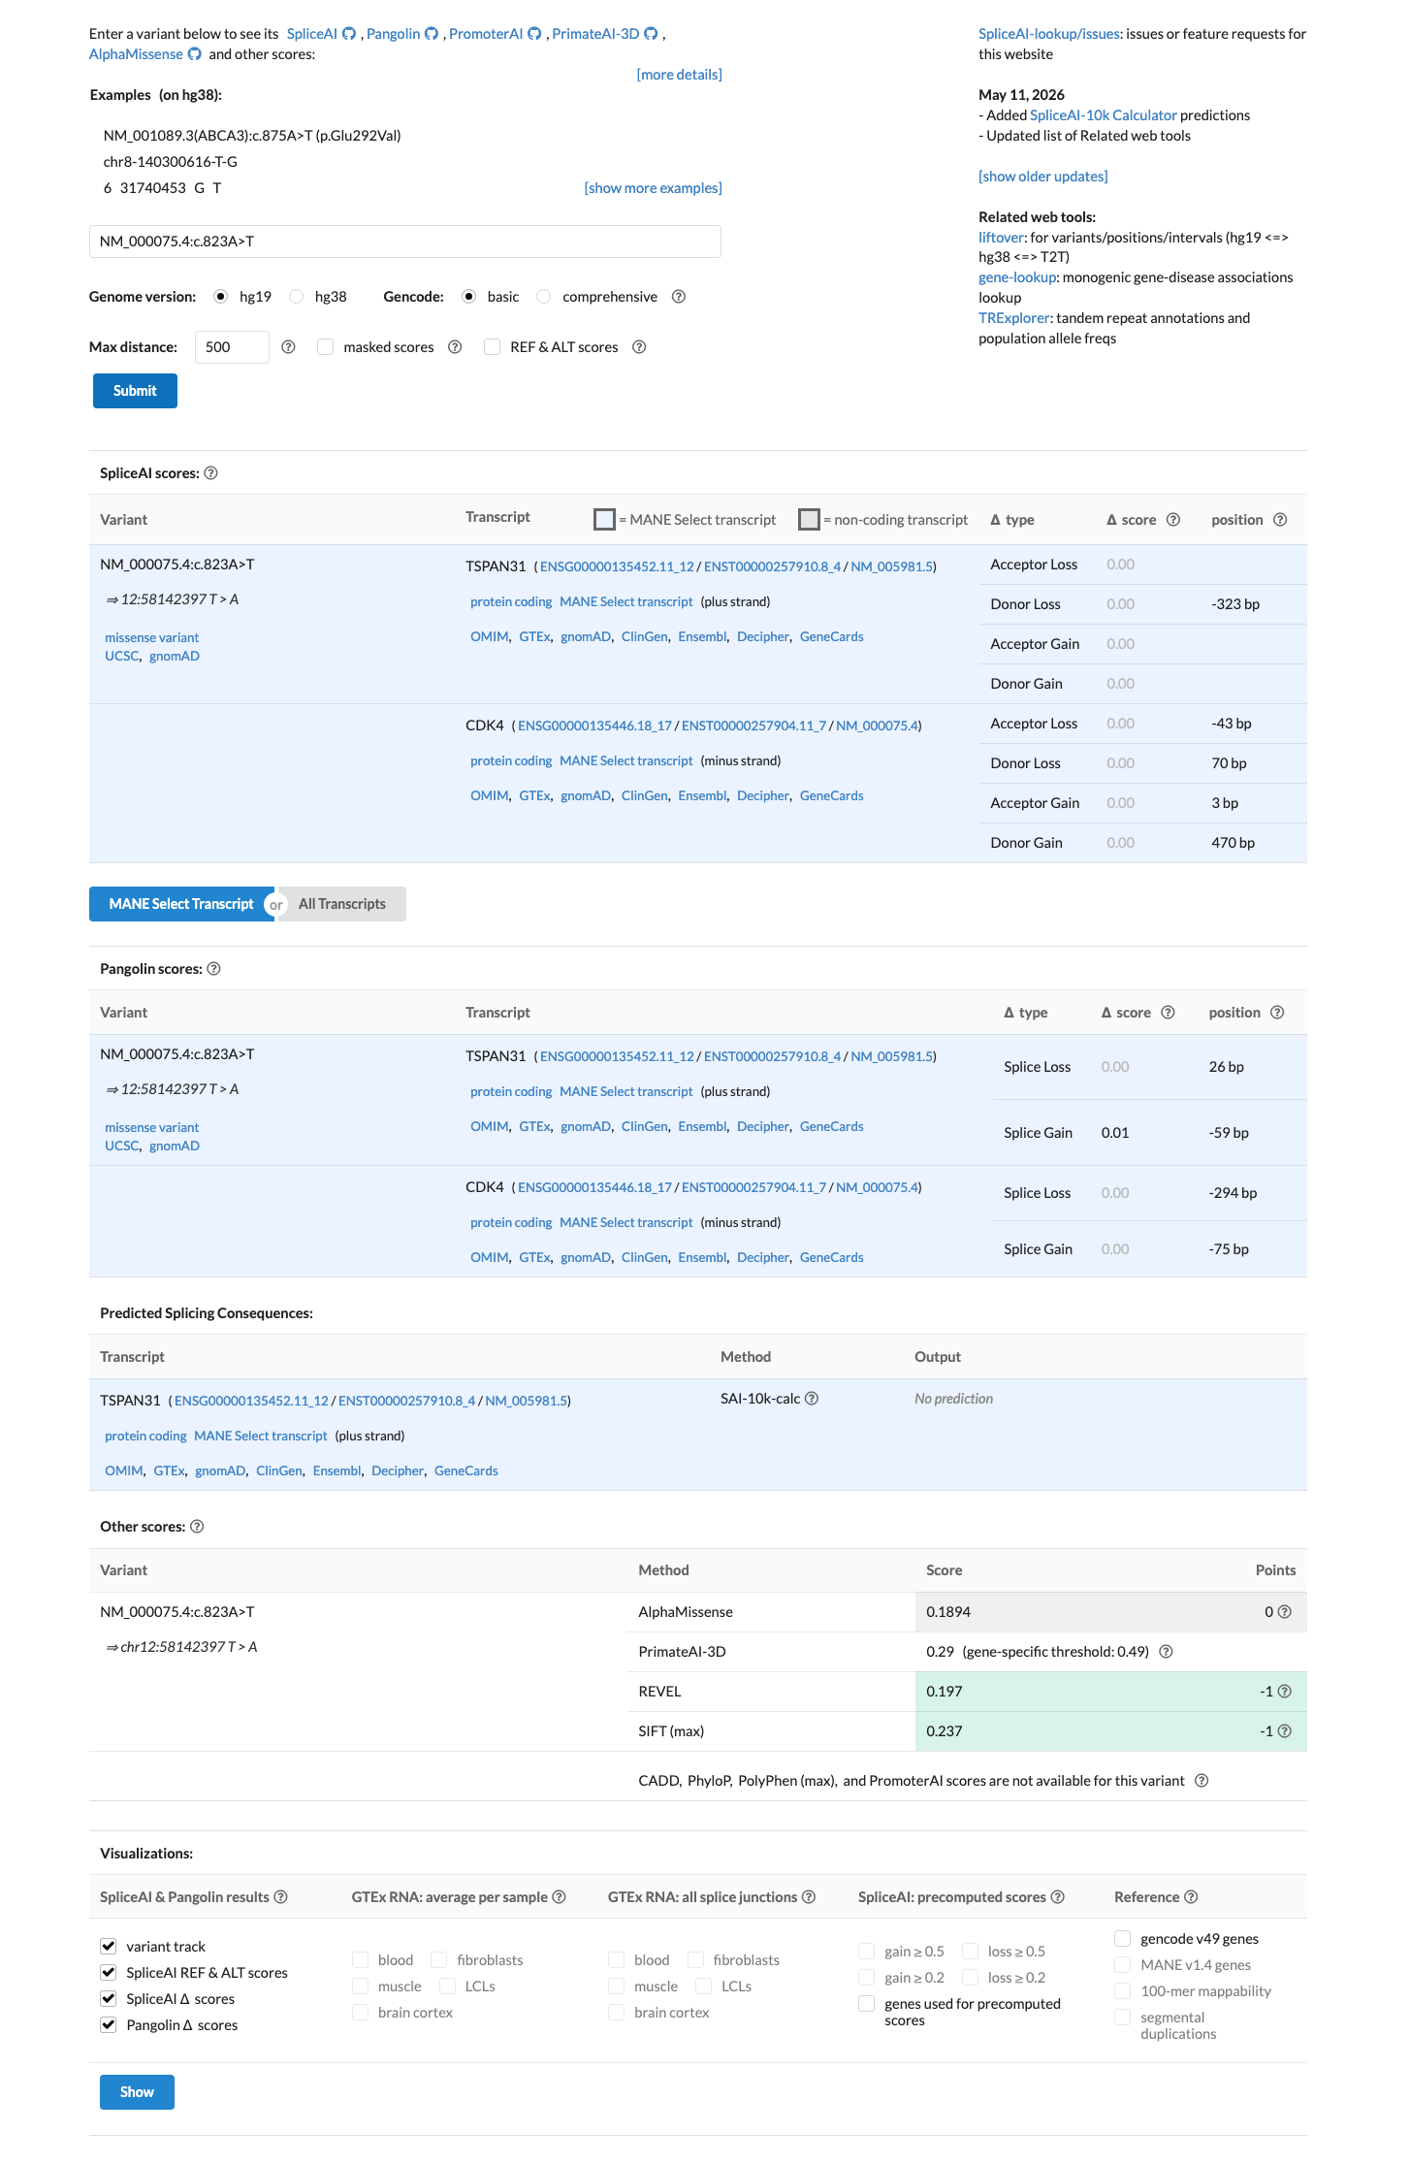Open the PrimateAI-3D GitHub icon
Viewport: 1410px width, 2164px height.
click(651, 34)
